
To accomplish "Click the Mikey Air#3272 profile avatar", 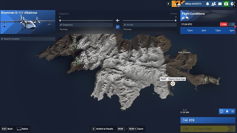I will [178, 4].
